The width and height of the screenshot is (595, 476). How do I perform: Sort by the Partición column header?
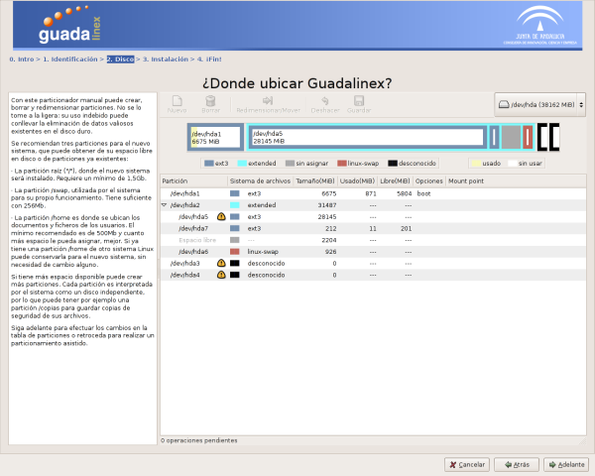(192, 181)
